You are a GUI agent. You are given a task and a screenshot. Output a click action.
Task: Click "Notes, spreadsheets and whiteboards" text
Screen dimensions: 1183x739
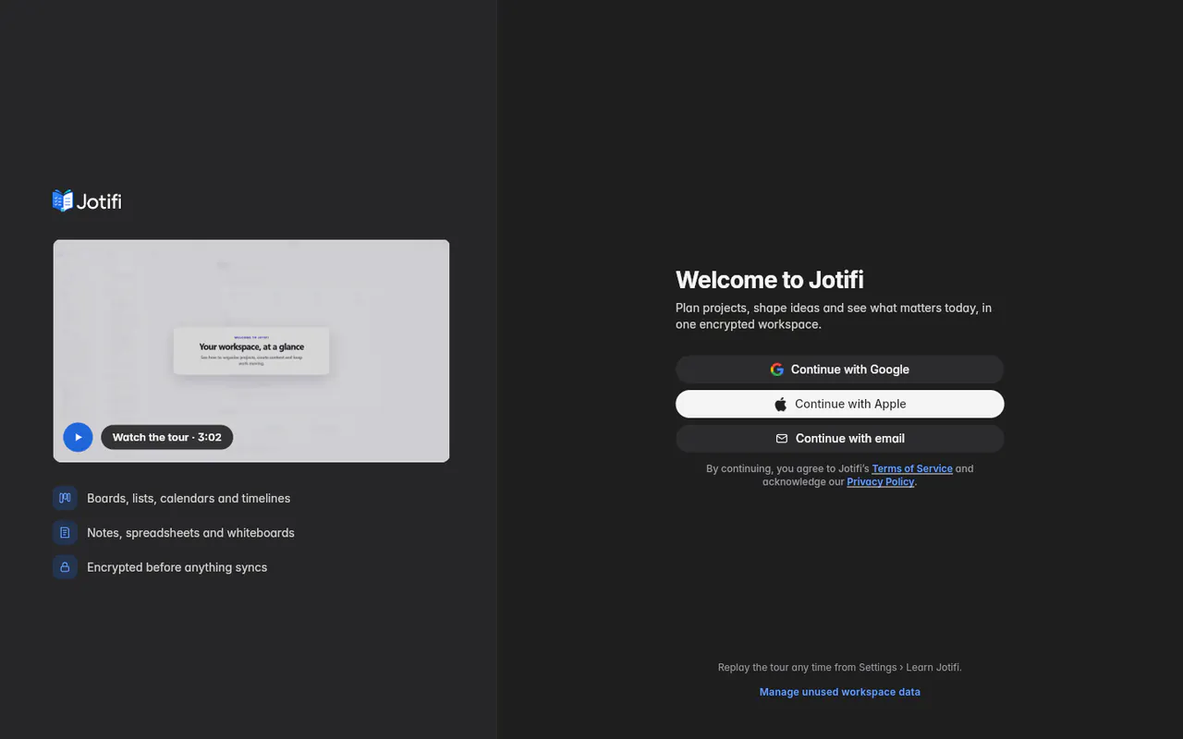[190, 533]
